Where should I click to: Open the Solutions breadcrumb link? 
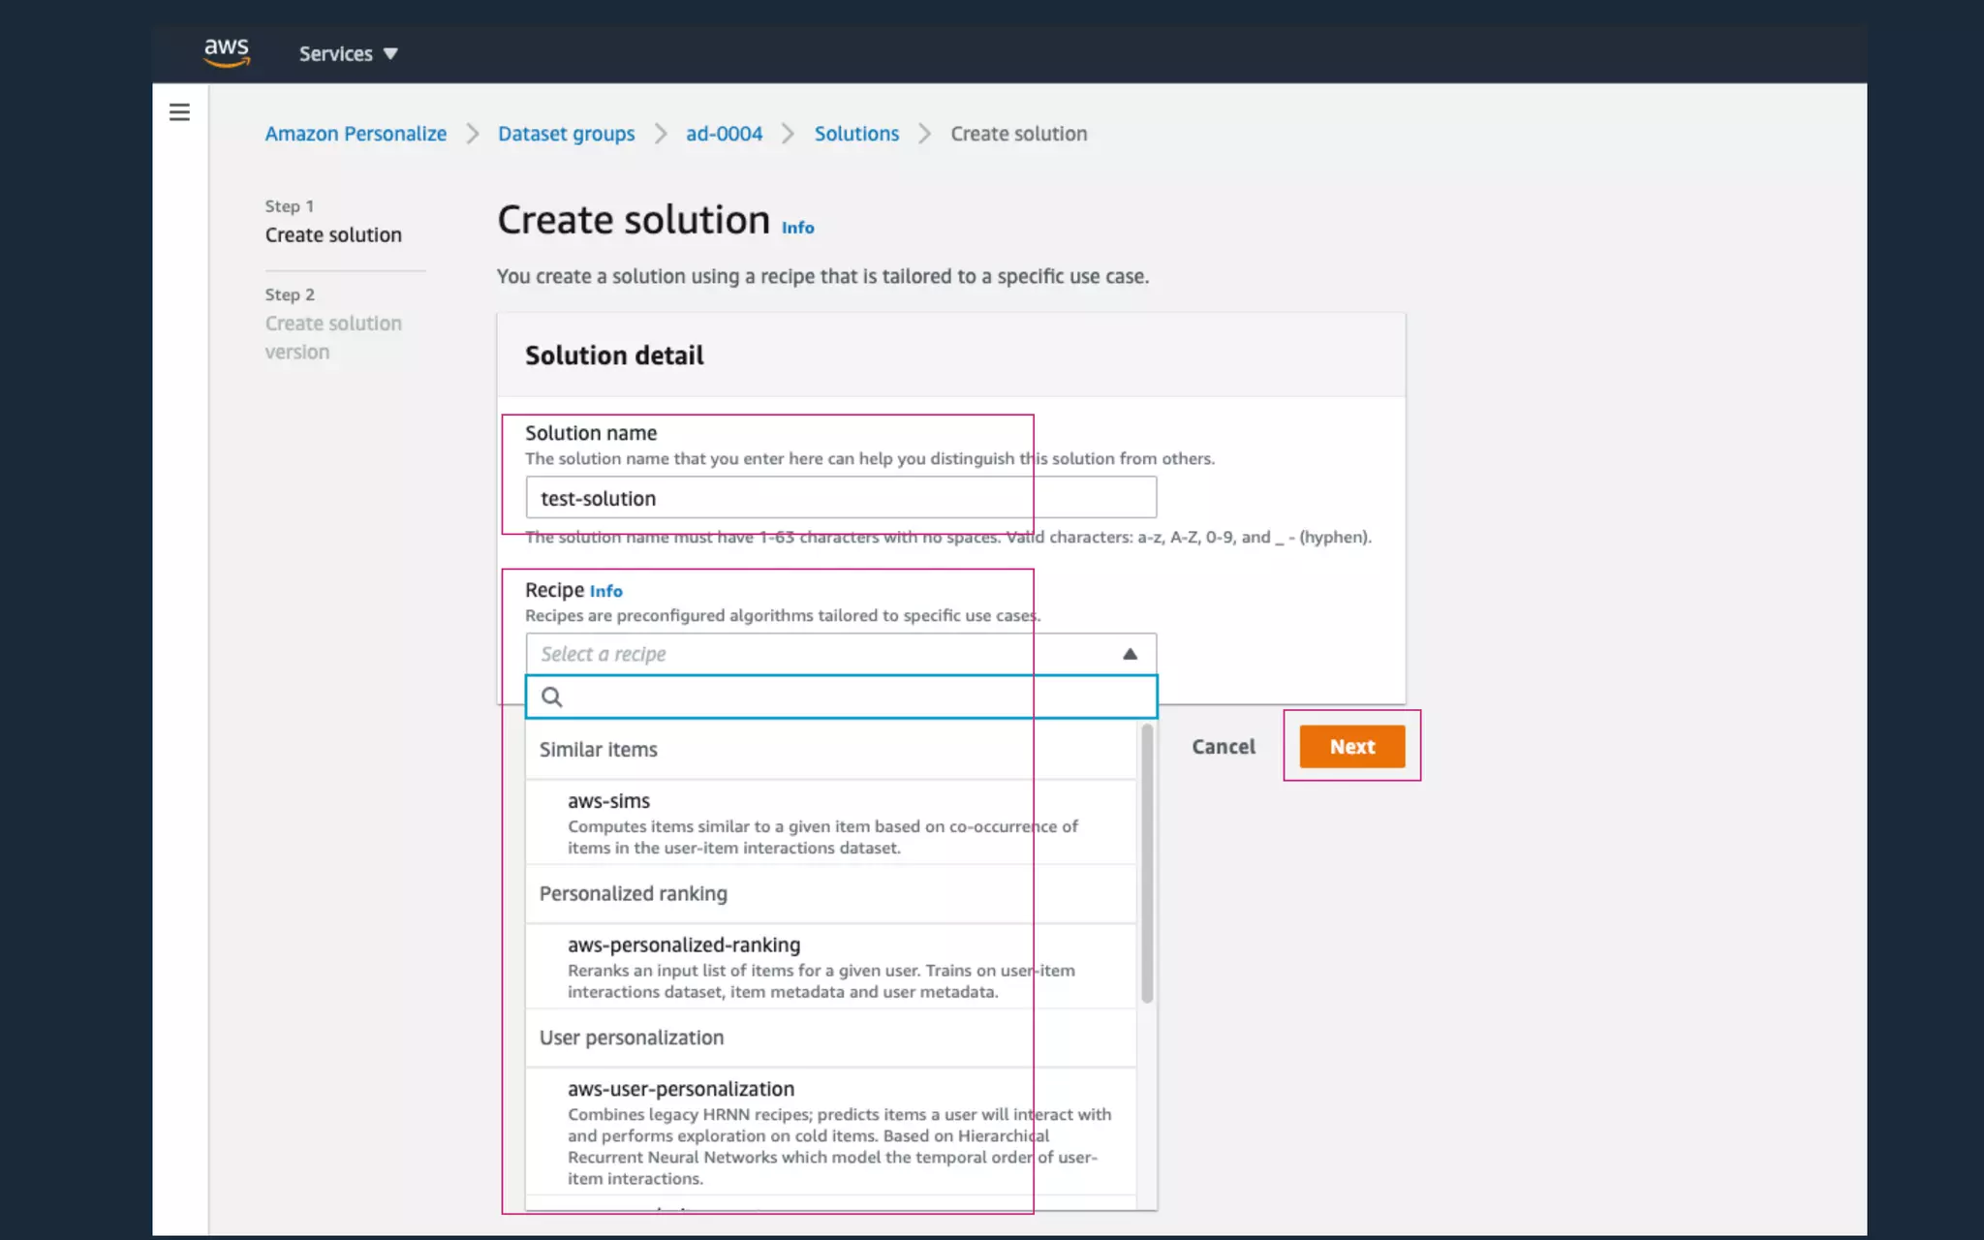point(856,134)
